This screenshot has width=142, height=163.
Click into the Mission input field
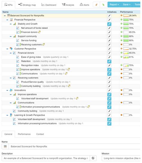point(121,158)
